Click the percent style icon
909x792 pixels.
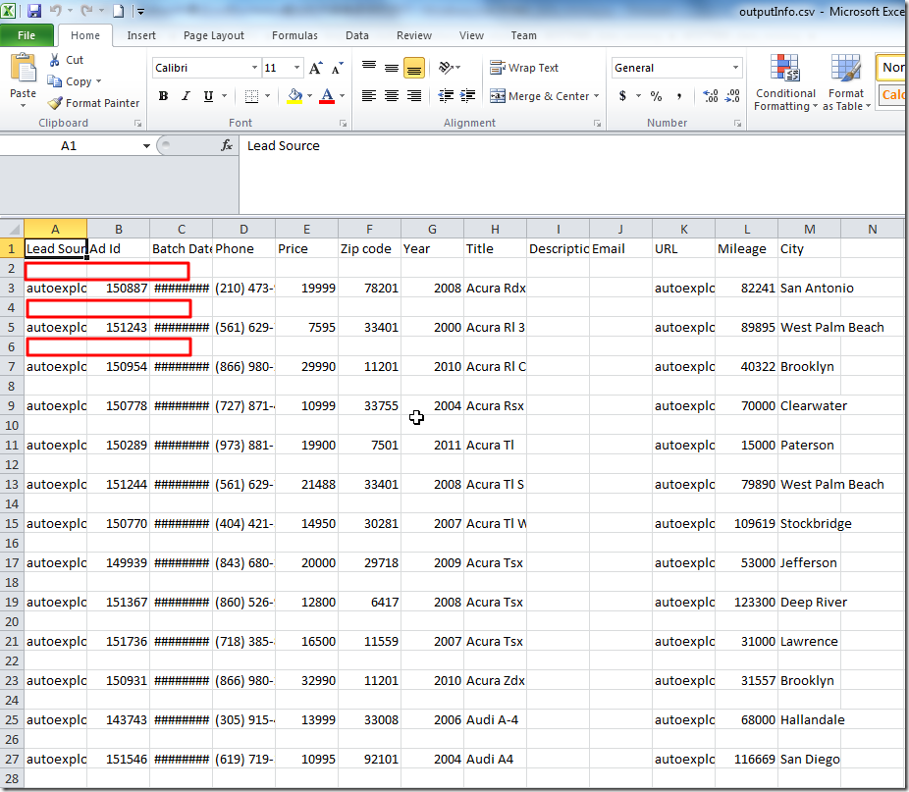pos(656,96)
